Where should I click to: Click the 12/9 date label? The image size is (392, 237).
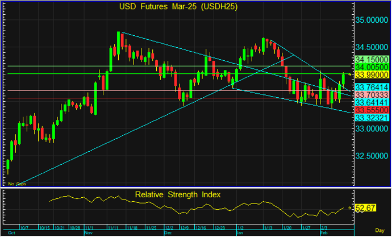tap(184, 228)
